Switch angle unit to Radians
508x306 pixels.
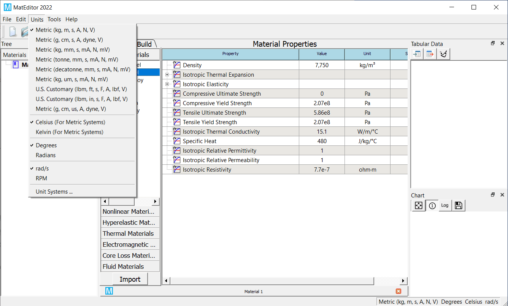tap(83, 155)
